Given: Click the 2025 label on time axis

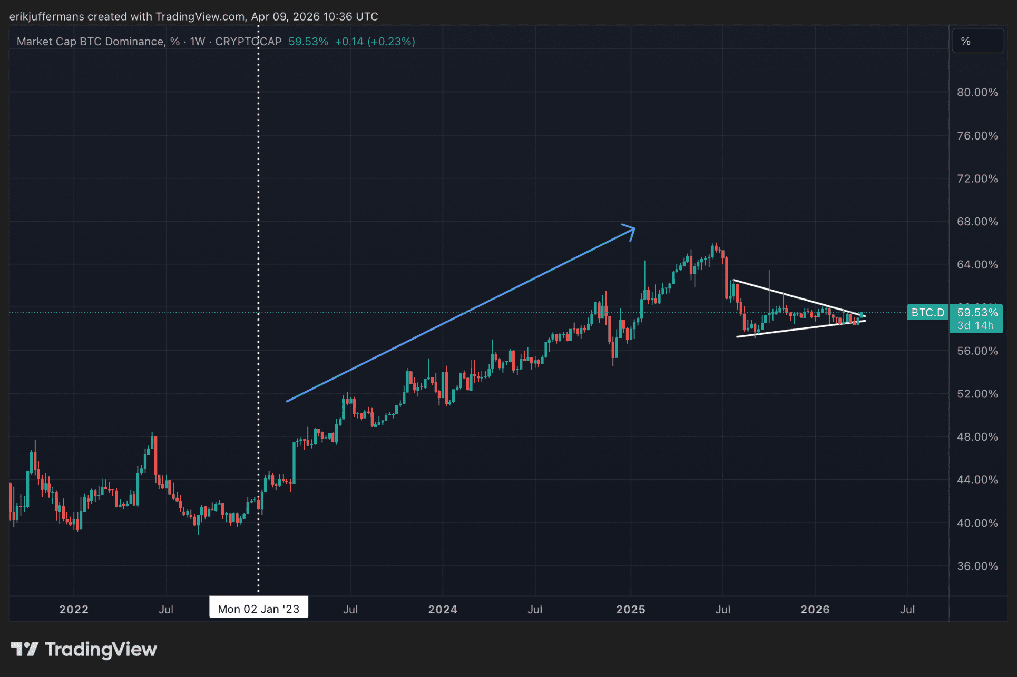Looking at the screenshot, I should tap(630, 609).
